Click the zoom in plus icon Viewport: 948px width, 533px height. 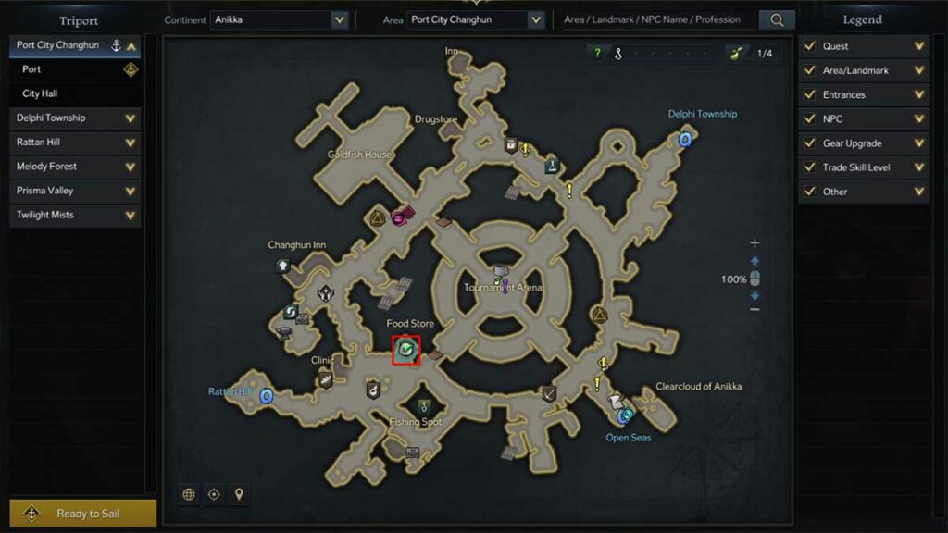(x=755, y=243)
